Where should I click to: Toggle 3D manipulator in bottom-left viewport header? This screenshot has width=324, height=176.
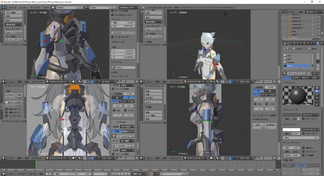89,158
